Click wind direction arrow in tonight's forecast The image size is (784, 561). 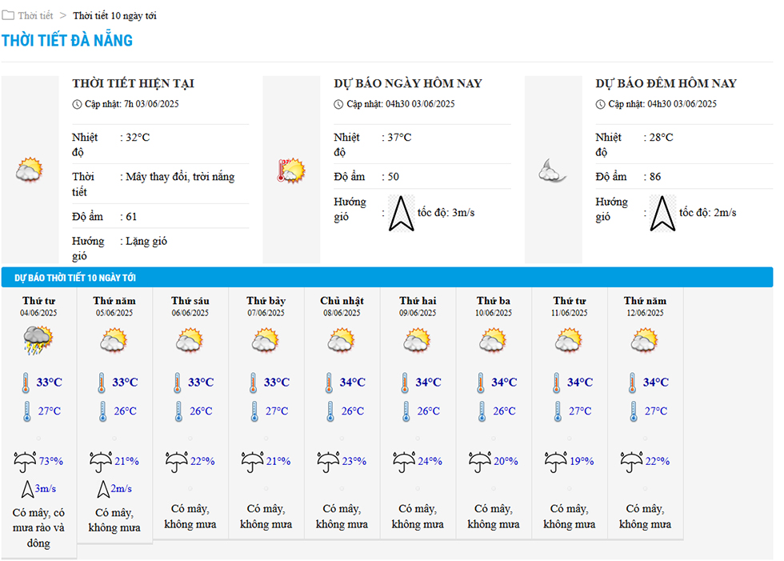pos(663,214)
